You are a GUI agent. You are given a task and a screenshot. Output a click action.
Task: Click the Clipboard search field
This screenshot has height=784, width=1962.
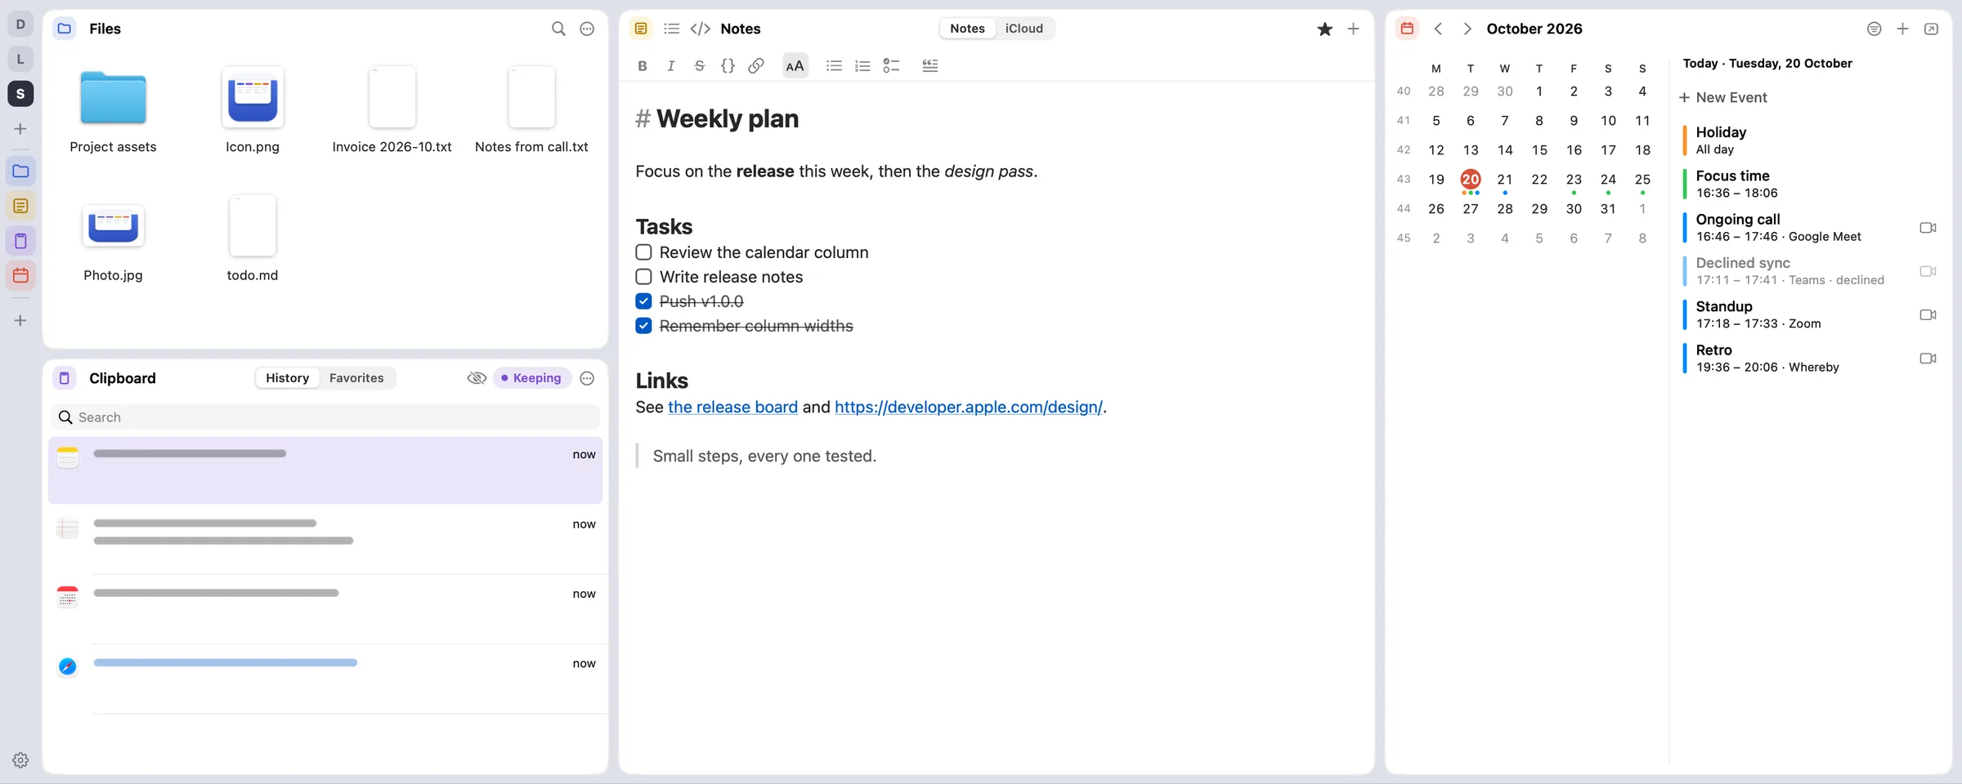[325, 417]
